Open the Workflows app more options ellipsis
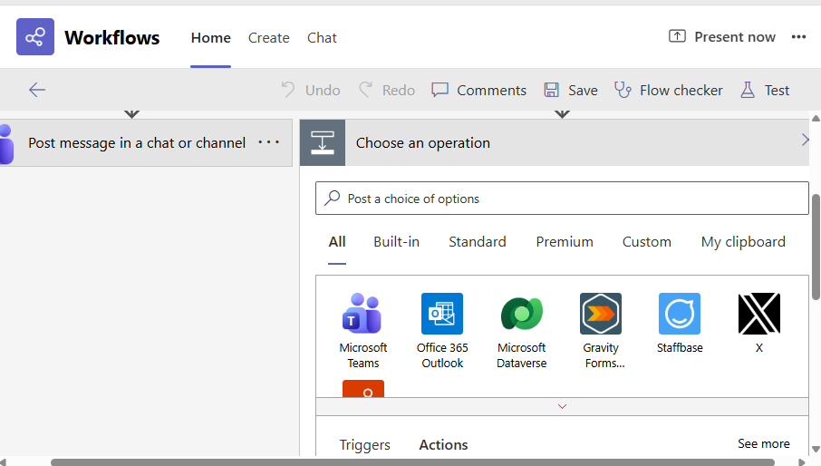Viewport: 821px width, 466px height. pos(798,37)
